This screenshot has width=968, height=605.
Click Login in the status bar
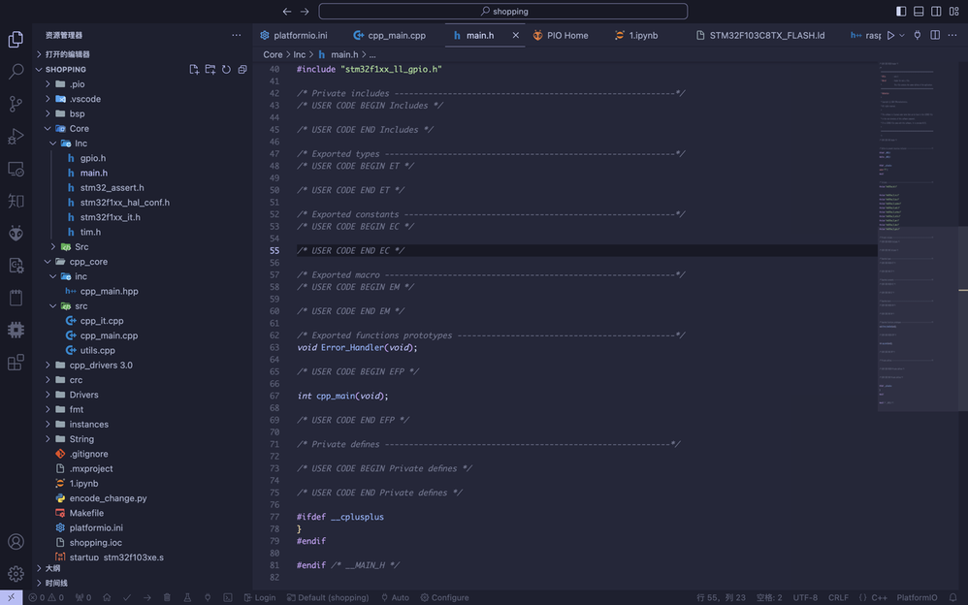click(259, 598)
